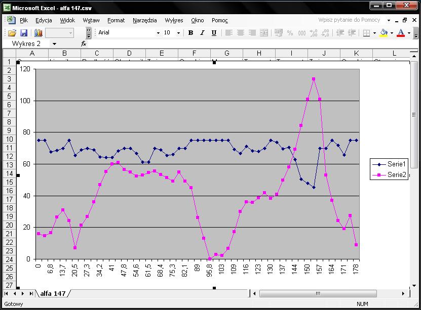Open the Pomoc menu

pyautogui.click(x=220, y=20)
